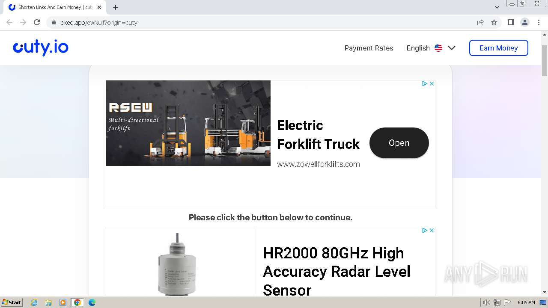The height and width of the screenshot is (308, 548).
Task: Close the forklift ad
Action: tap(432, 83)
